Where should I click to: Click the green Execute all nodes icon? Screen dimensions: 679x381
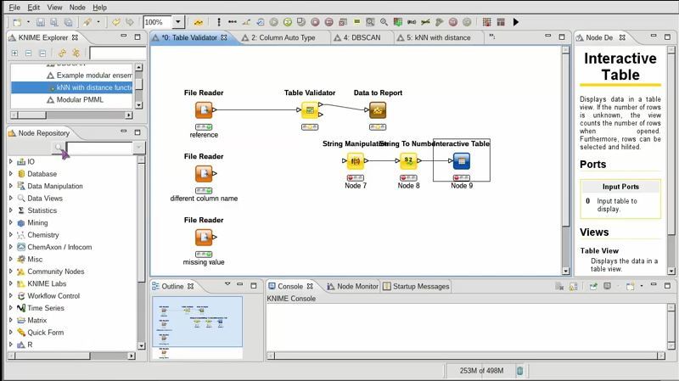(x=288, y=22)
